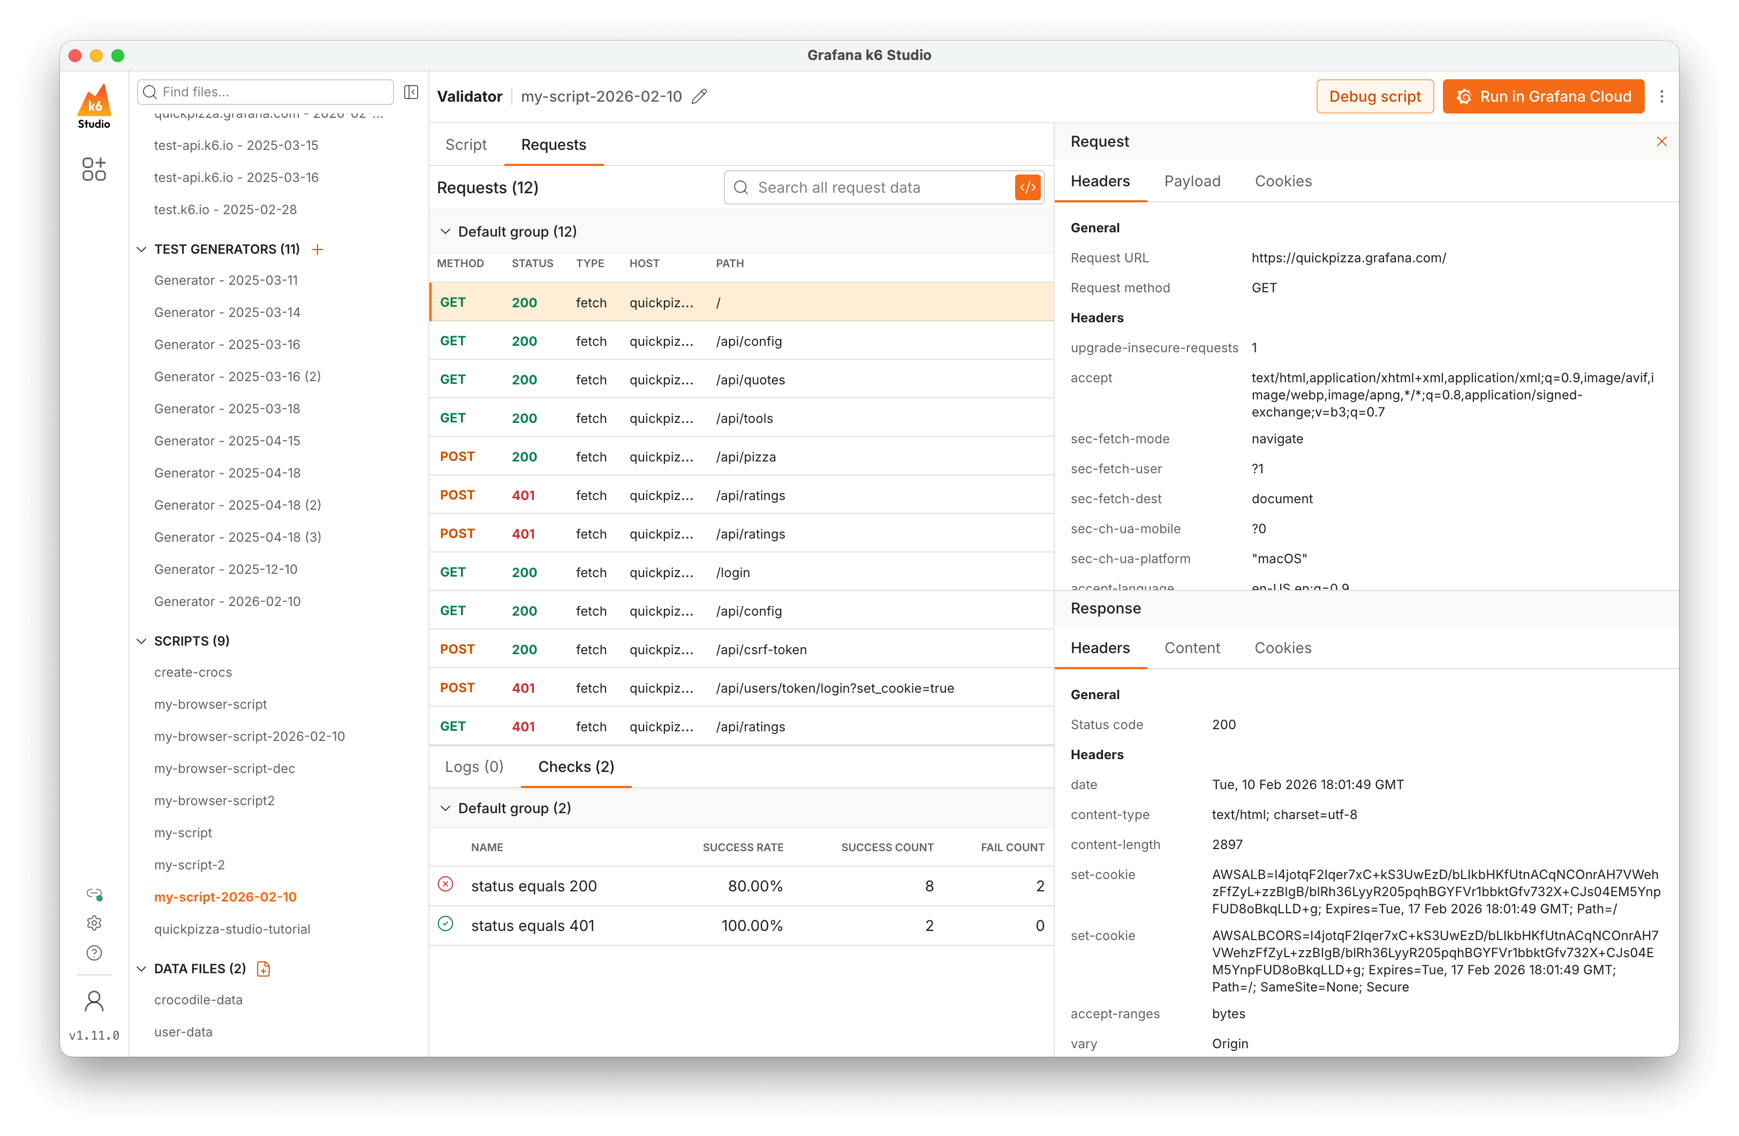
Task: Toggle raw code filter in request search
Action: click(1027, 188)
